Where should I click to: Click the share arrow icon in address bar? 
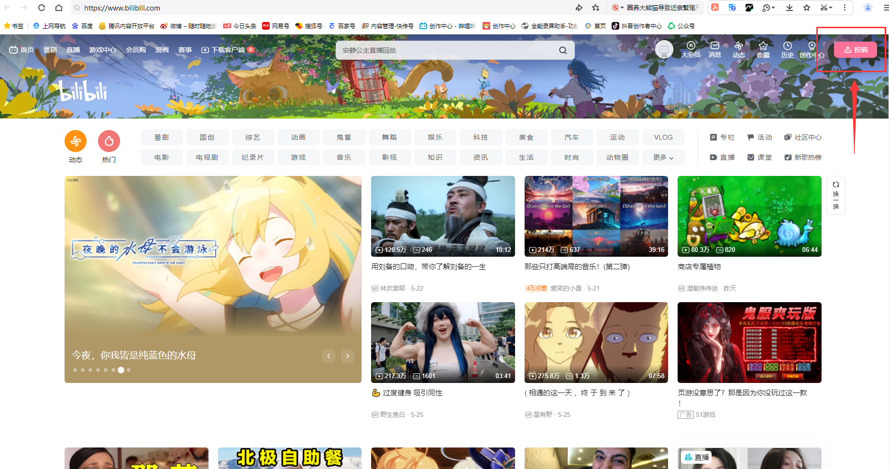click(579, 8)
